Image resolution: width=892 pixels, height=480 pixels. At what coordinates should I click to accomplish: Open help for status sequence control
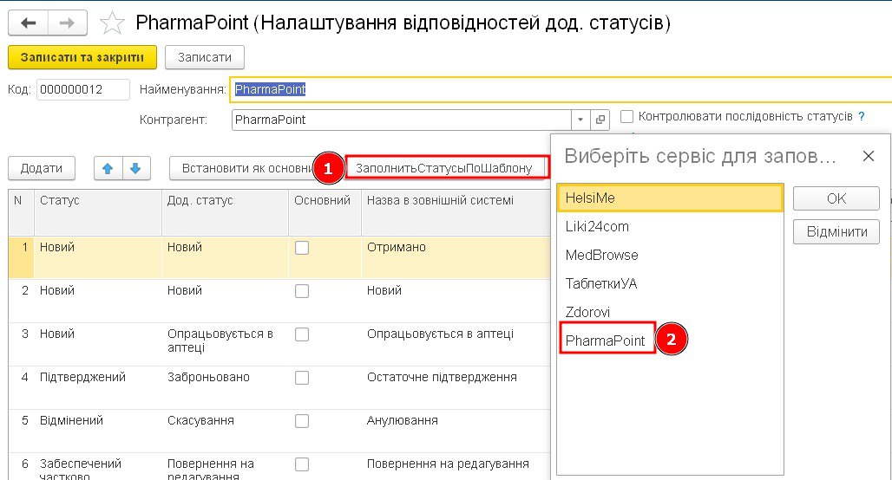coord(862,116)
